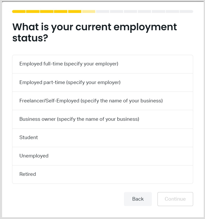Click the light yellow current-step progress segment
This screenshot has width=205, height=219.
pos(89,11)
